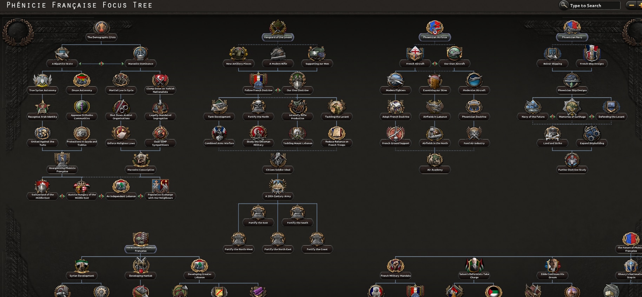Pick the Expand Shipbuilding focus icon
Screen dimensions: 642x297
[x=592, y=133]
